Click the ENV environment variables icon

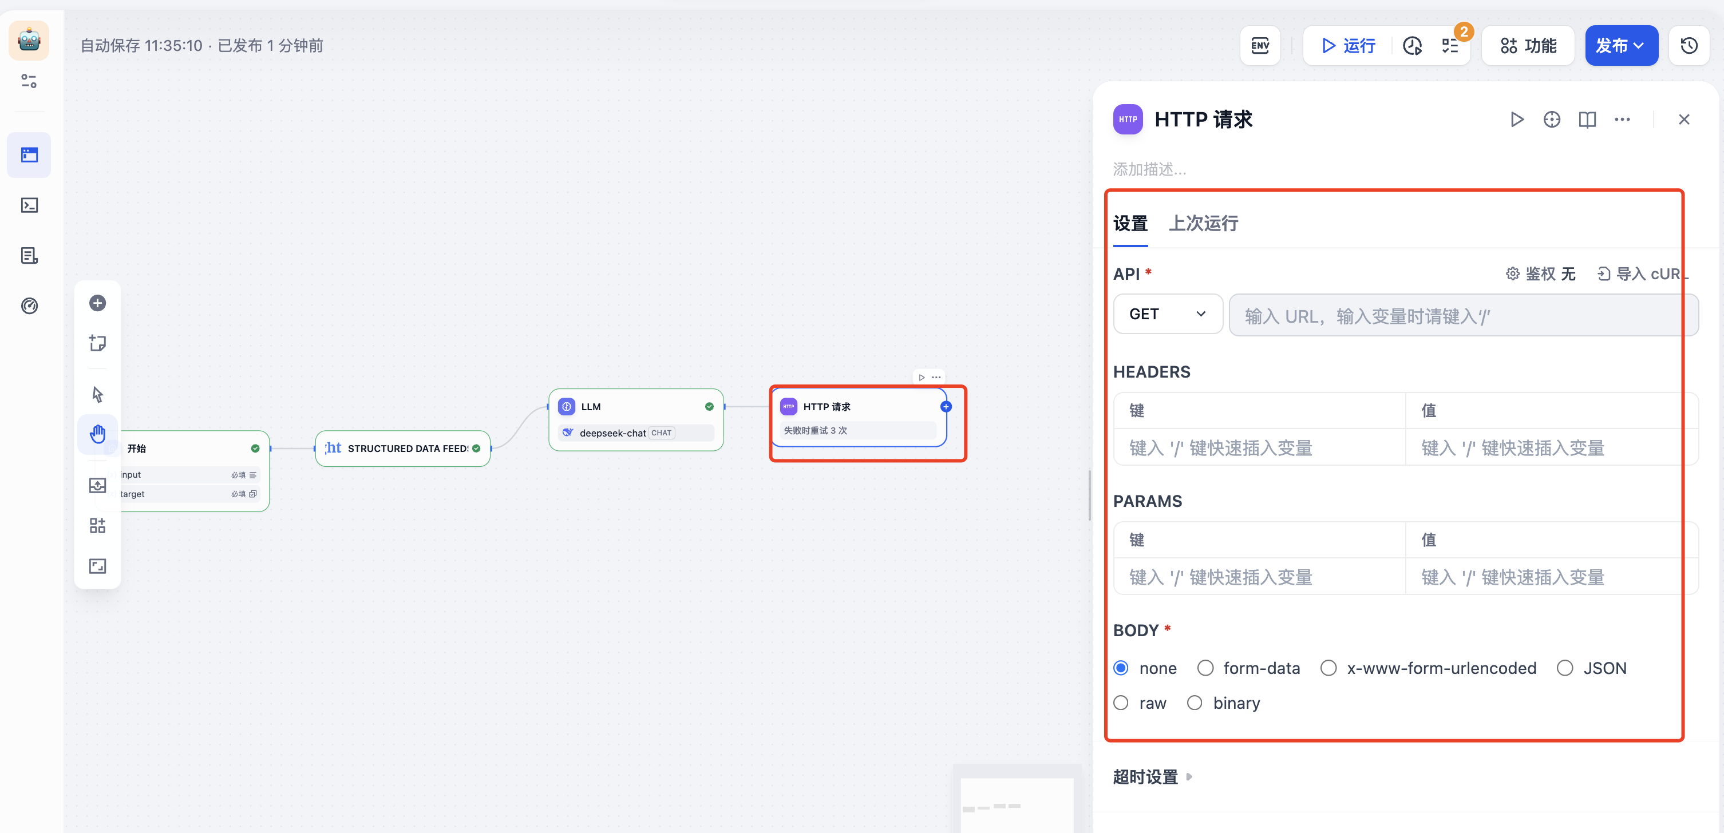pyautogui.click(x=1260, y=46)
